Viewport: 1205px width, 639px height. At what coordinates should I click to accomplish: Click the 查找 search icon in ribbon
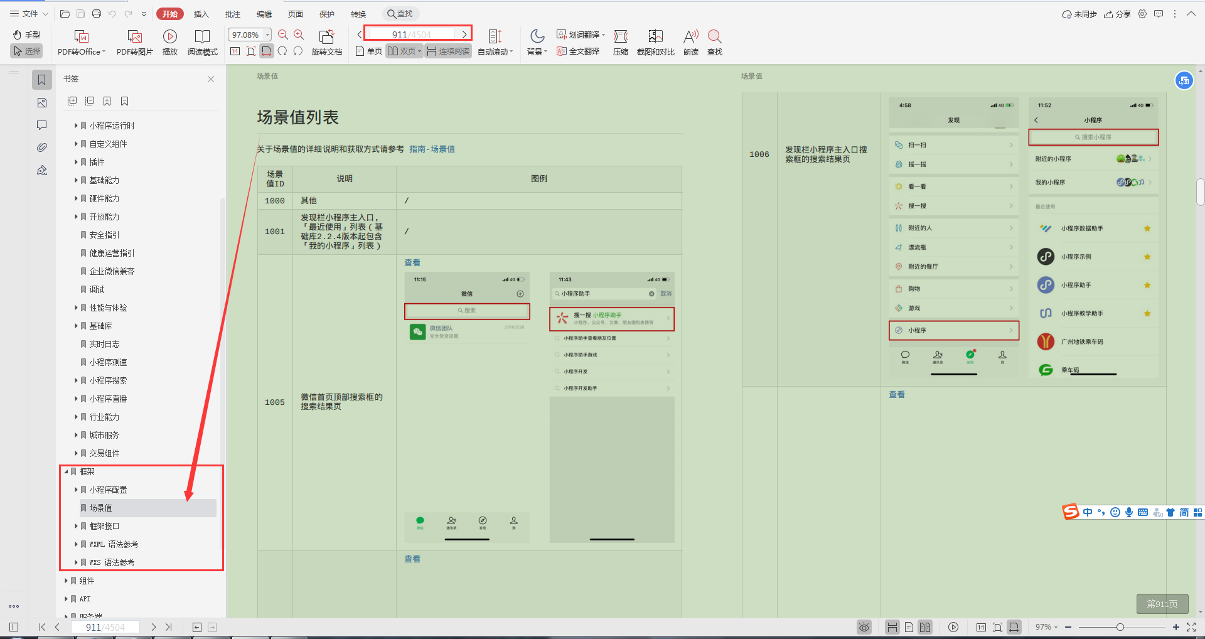coord(715,43)
